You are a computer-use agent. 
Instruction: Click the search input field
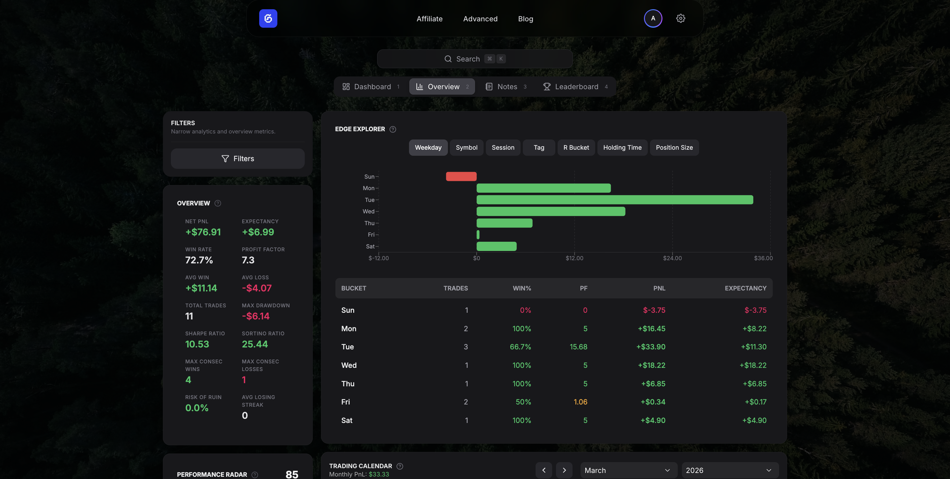tap(475, 59)
